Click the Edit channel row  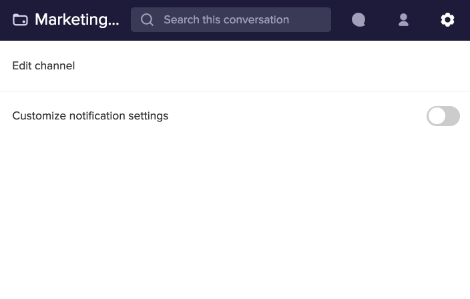point(235,65)
